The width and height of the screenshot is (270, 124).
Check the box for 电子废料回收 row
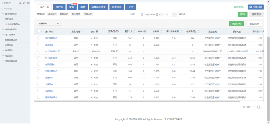39,58
